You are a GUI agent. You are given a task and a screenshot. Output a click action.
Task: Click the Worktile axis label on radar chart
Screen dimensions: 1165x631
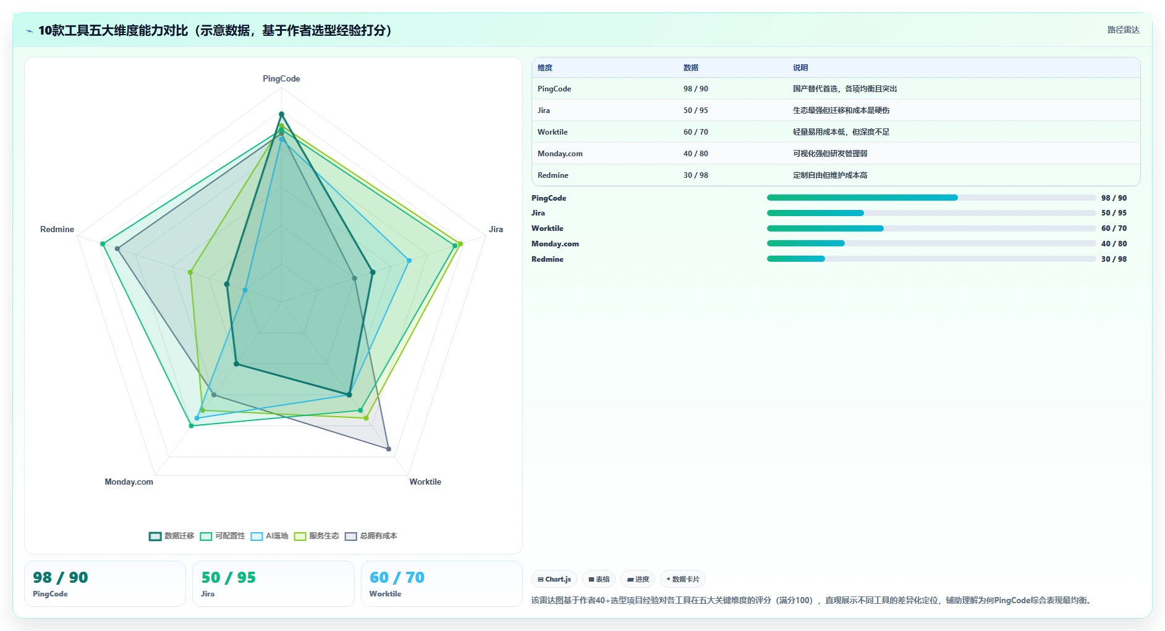click(x=425, y=482)
